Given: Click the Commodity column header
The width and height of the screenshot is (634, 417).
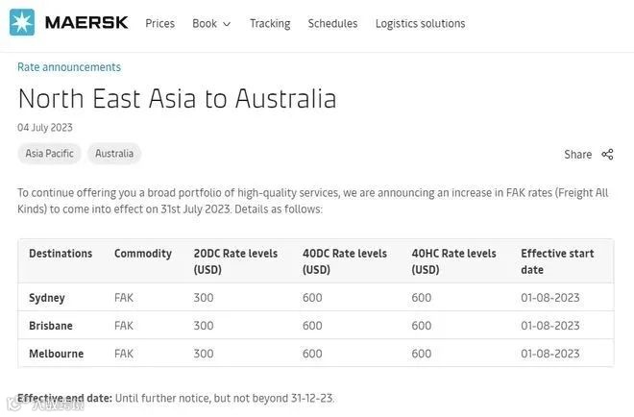Looking at the screenshot, I should 143,254.
